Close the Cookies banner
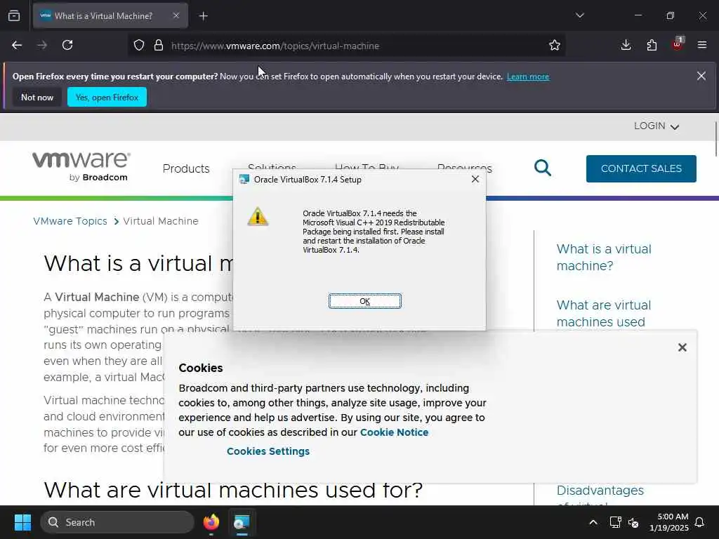 point(682,347)
